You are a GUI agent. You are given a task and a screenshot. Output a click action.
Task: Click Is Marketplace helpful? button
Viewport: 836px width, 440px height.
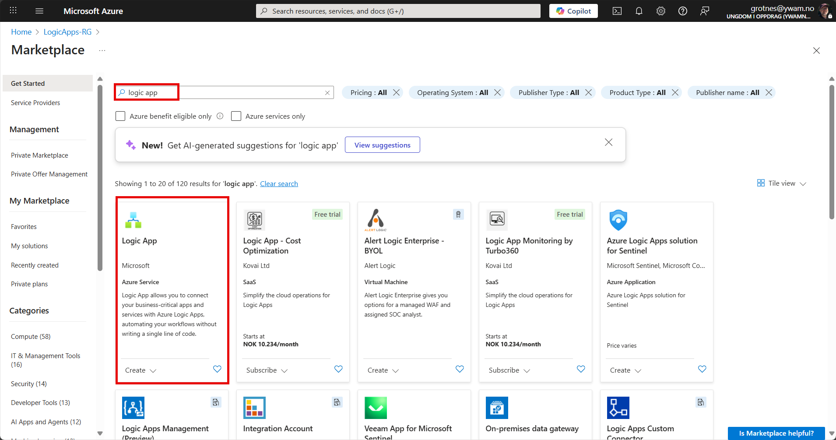pyautogui.click(x=776, y=433)
